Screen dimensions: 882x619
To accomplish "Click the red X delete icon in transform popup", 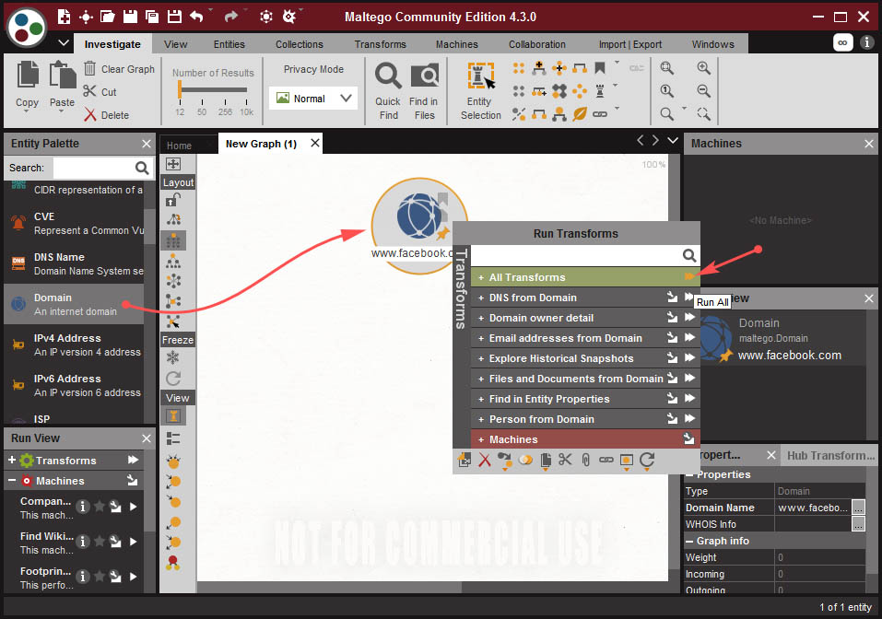I will pos(484,460).
